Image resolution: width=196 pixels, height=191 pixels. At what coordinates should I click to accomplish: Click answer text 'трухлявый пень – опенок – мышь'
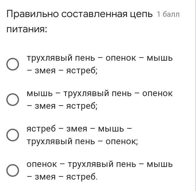(100, 59)
